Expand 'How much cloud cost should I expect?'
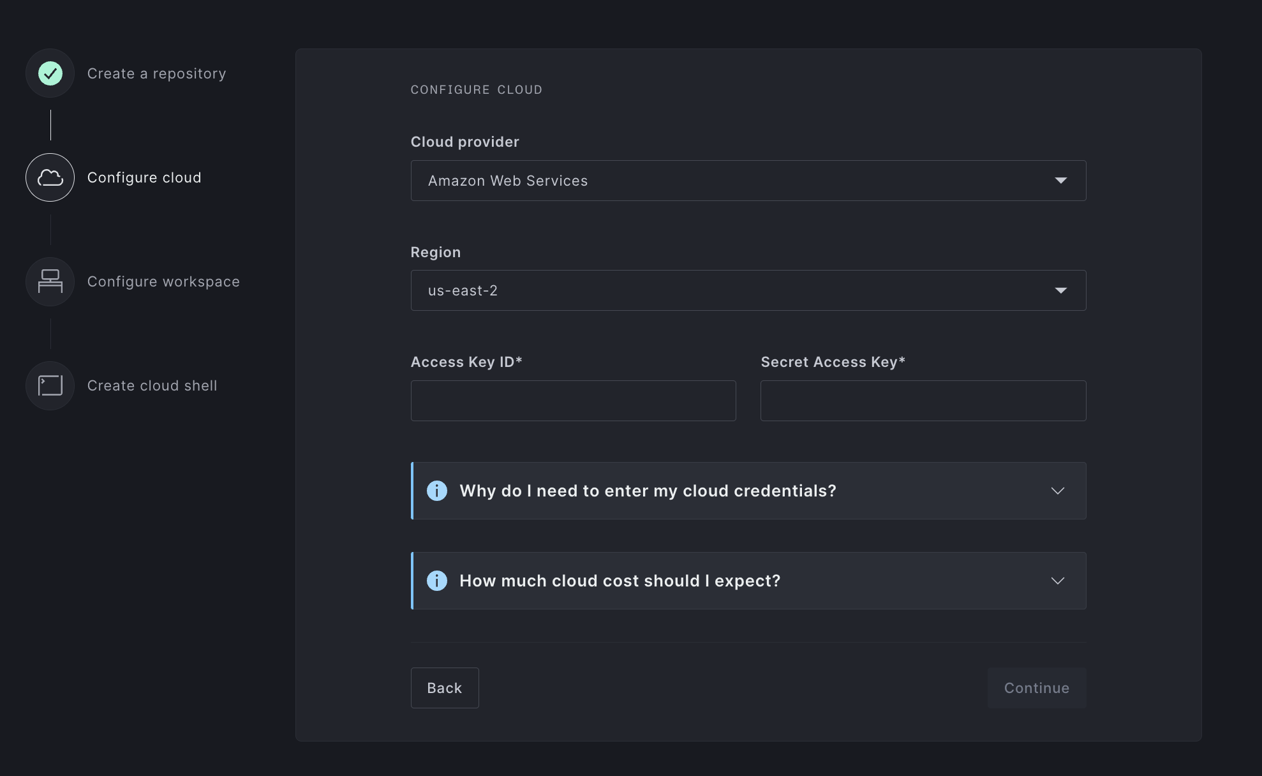The image size is (1262, 776). [620, 581]
